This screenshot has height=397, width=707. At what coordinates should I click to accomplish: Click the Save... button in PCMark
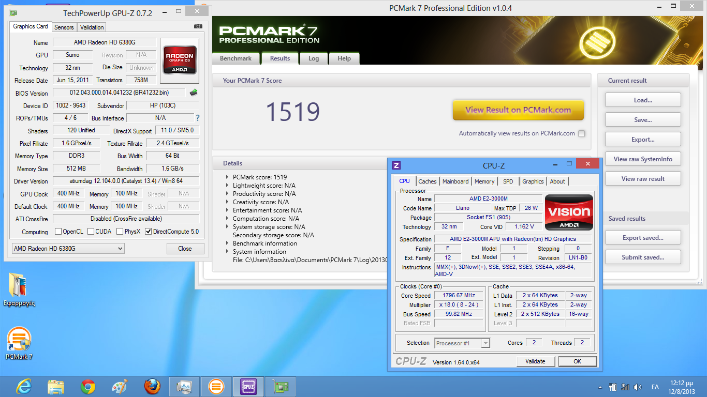tap(643, 120)
